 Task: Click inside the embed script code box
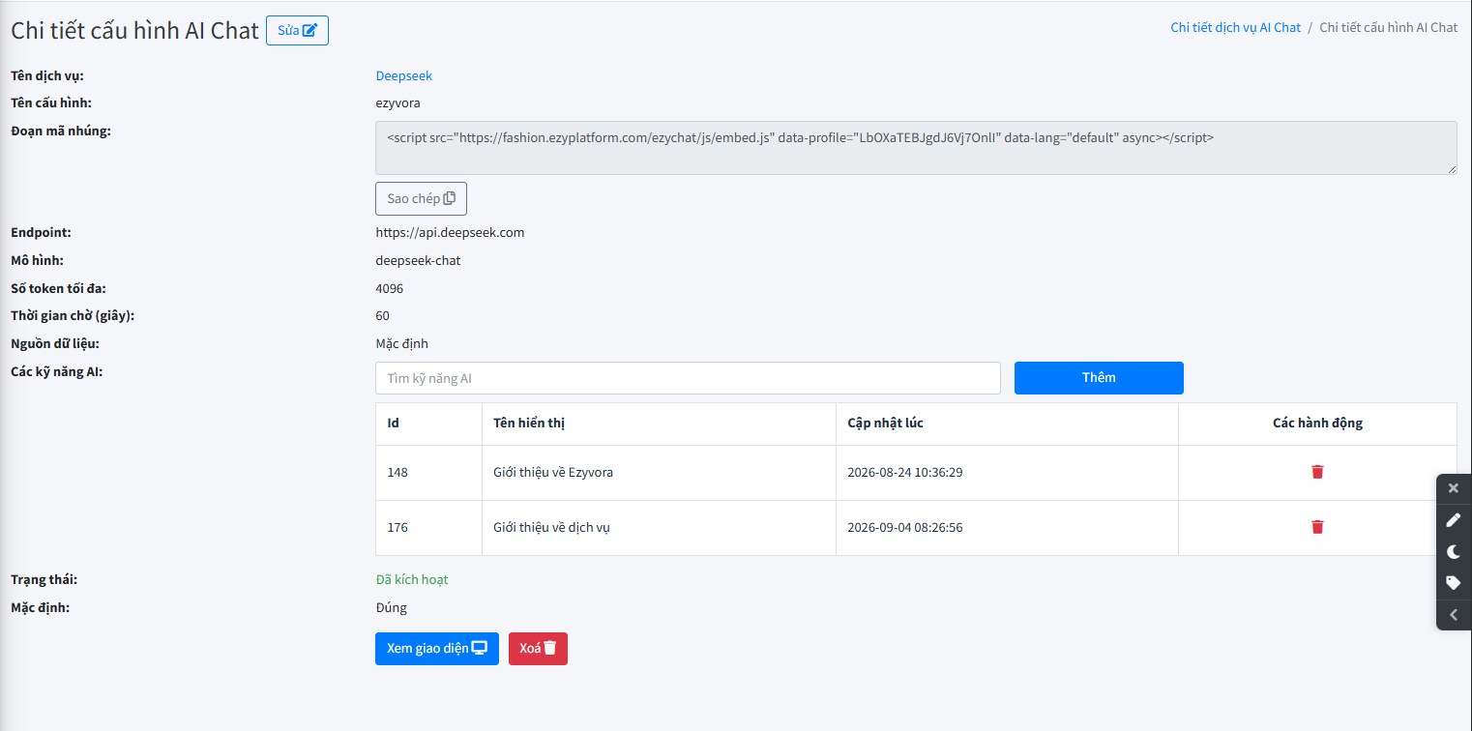[916, 148]
